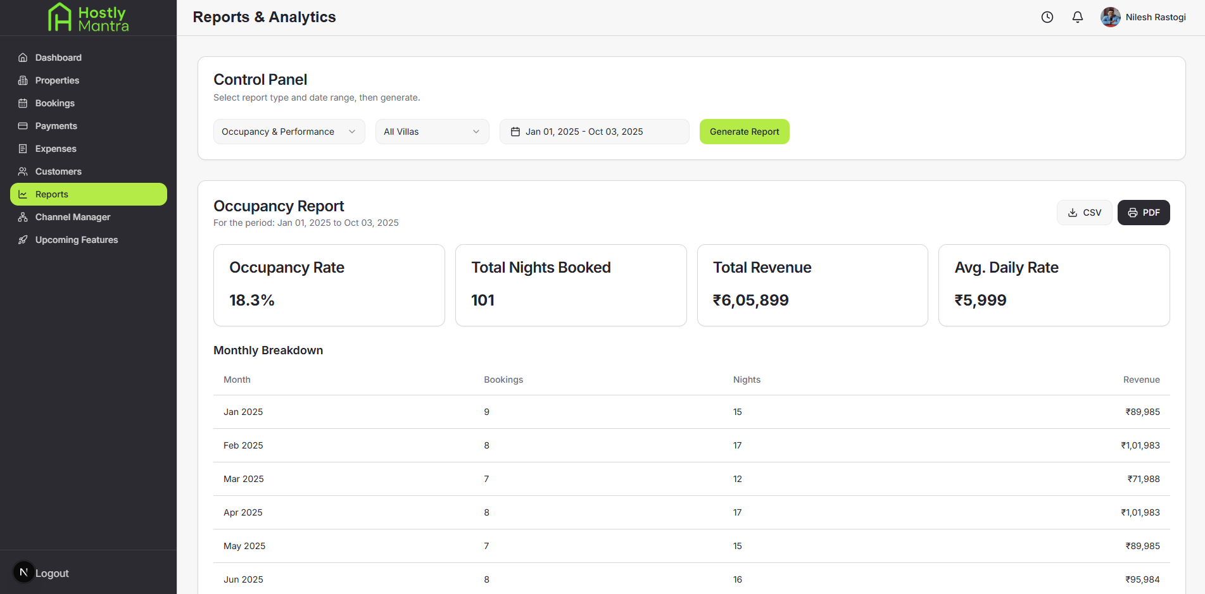Export the Occupancy Report to PDF
1205x594 pixels.
[x=1143, y=213]
